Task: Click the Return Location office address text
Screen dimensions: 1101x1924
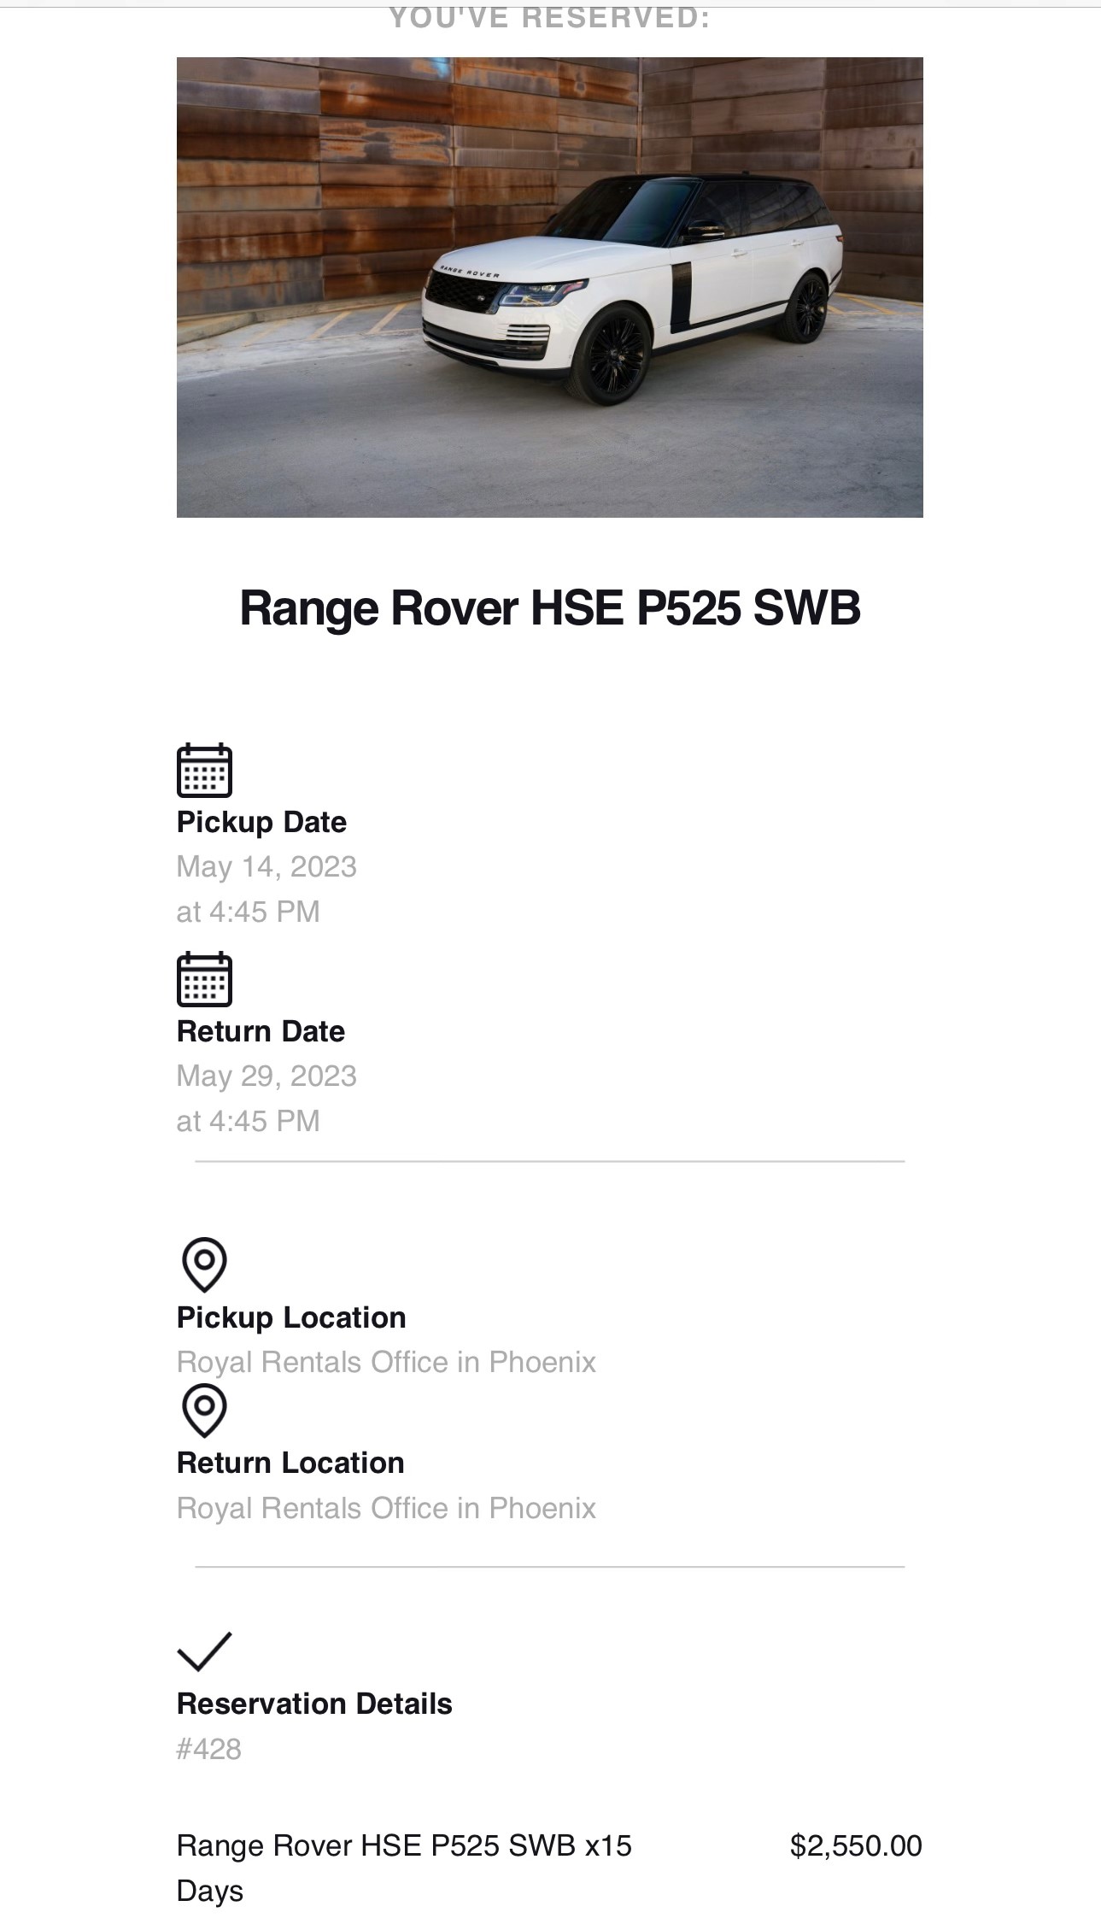Action: (x=386, y=1509)
